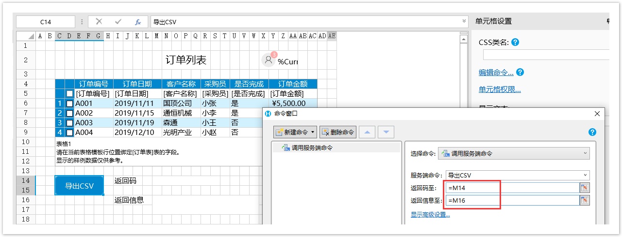Toggle the template row checkbox in row 5
The width and height of the screenshot is (622, 237).
pos(69,94)
